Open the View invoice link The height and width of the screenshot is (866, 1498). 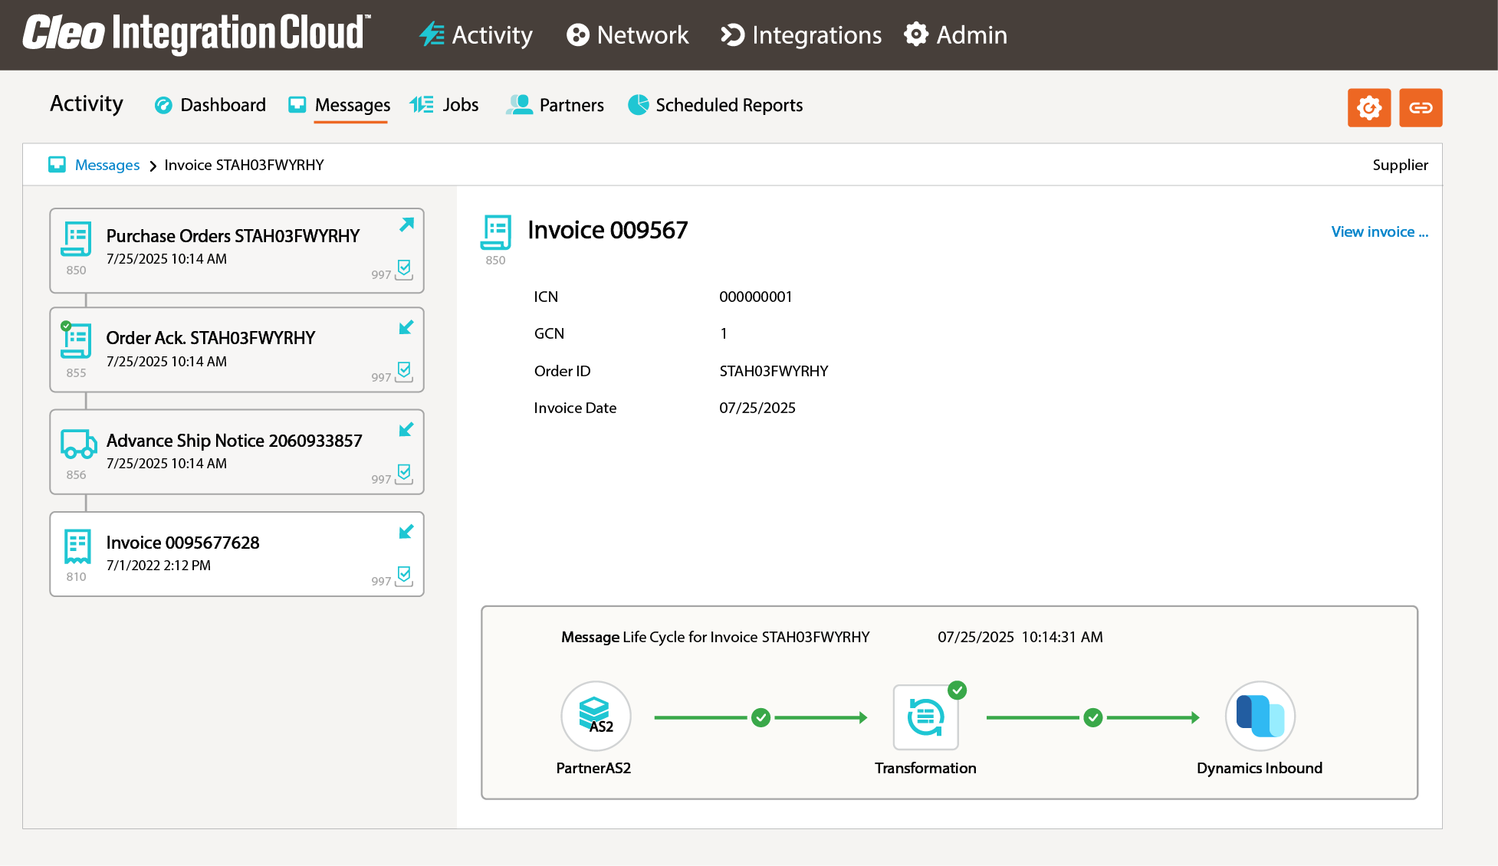click(x=1378, y=231)
